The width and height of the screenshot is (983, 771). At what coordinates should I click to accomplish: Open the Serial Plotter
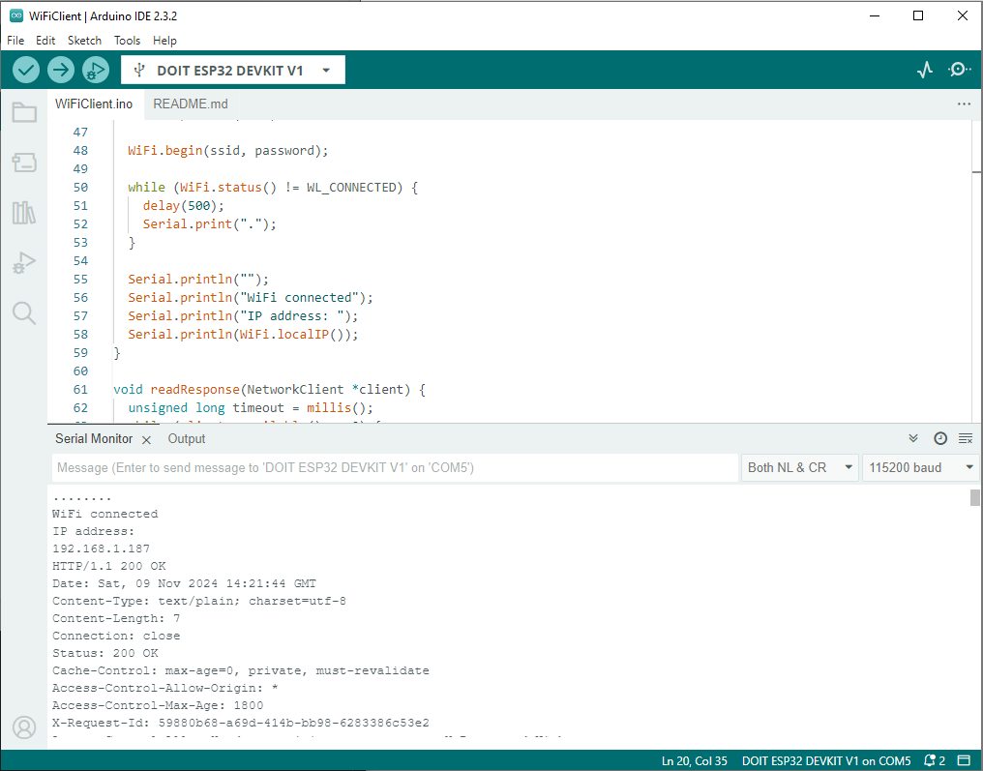pyautogui.click(x=925, y=70)
